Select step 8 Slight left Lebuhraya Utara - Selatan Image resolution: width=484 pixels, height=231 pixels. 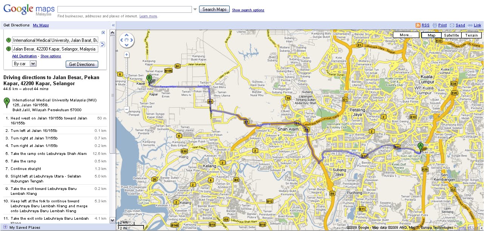click(x=55, y=179)
